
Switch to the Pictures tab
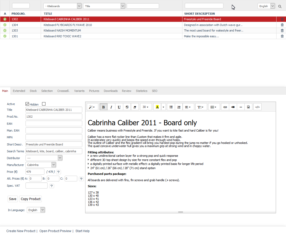(x=94, y=91)
